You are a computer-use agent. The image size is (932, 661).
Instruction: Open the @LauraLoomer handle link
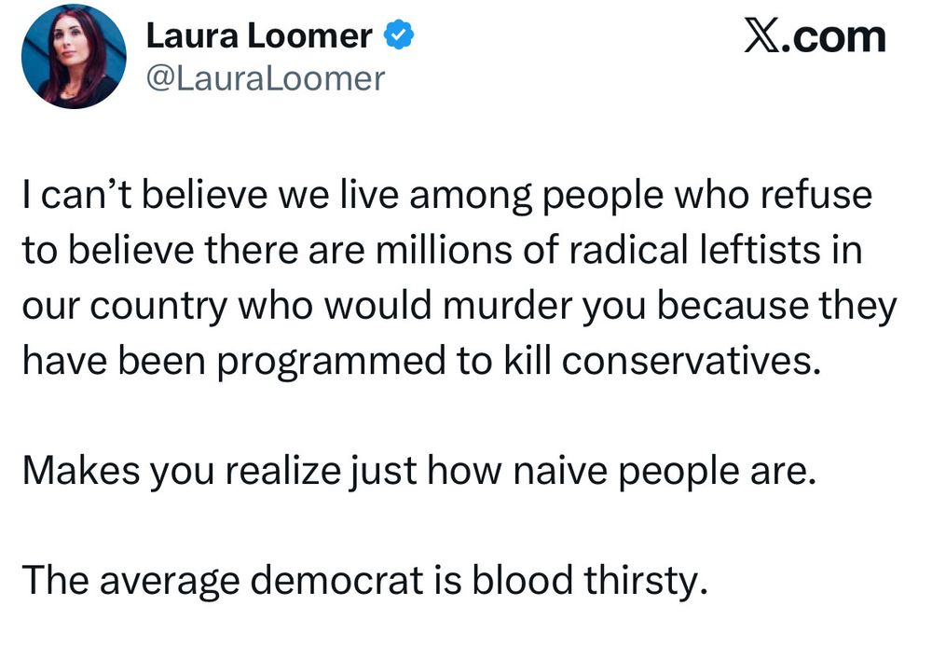(x=266, y=79)
